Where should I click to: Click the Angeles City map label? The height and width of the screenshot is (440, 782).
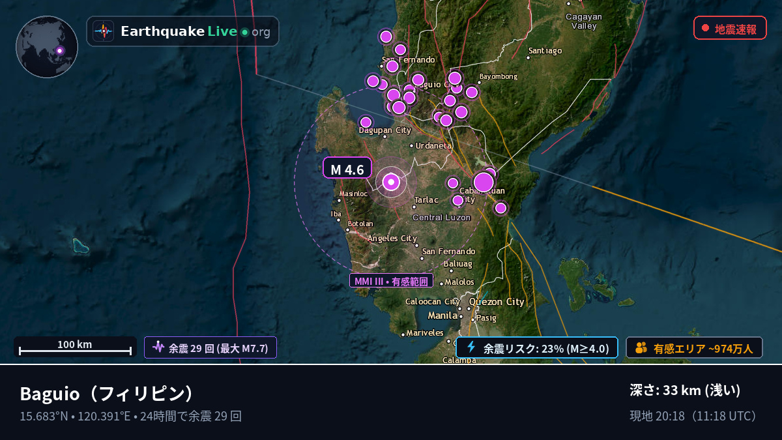pos(392,239)
